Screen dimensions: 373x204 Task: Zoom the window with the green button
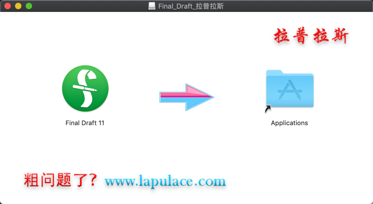click(29, 6)
